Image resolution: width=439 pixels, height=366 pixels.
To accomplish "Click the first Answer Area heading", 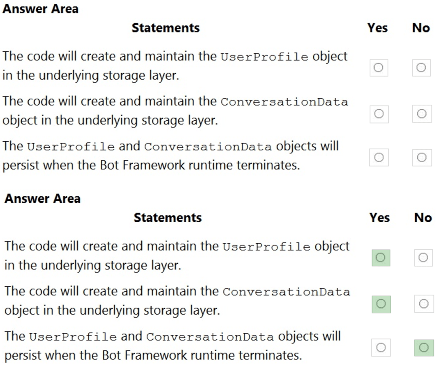I will [40, 9].
